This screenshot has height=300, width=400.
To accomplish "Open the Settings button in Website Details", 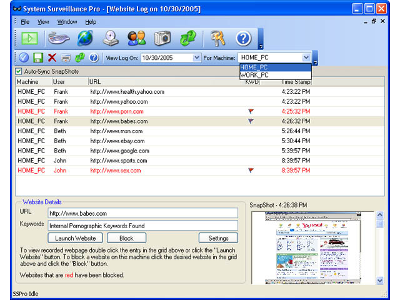I will [x=218, y=238].
